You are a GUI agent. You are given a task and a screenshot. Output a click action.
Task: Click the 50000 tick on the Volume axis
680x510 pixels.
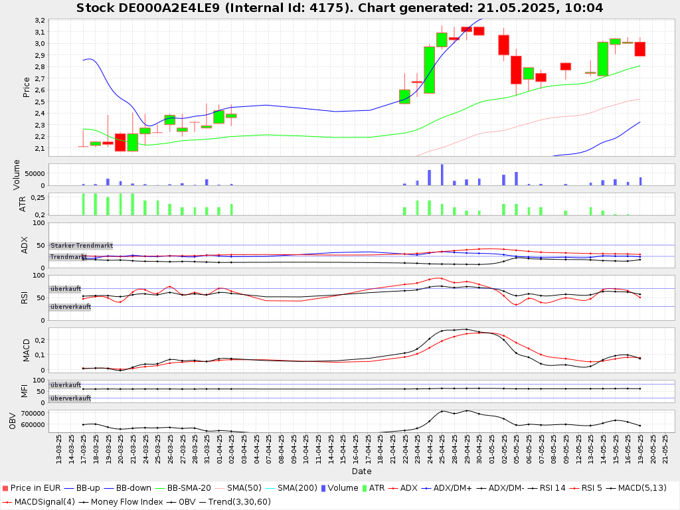pyautogui.click(x=35, y=173)
